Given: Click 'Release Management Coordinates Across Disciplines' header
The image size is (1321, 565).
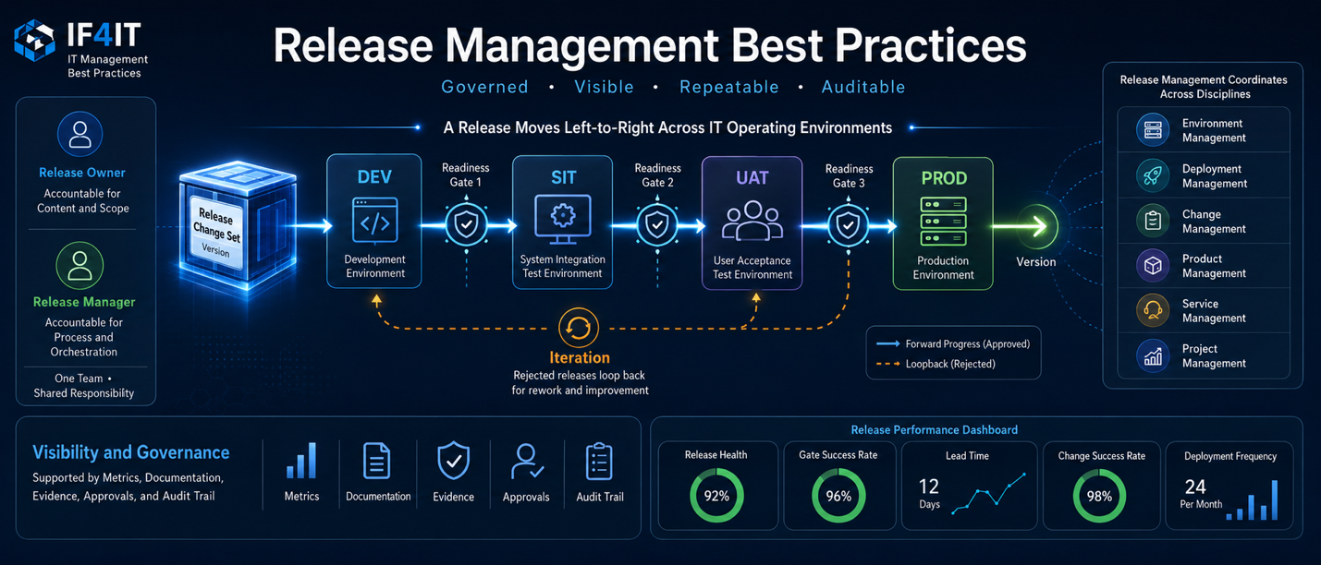Looking at the screenshot, I should 1204,87.
